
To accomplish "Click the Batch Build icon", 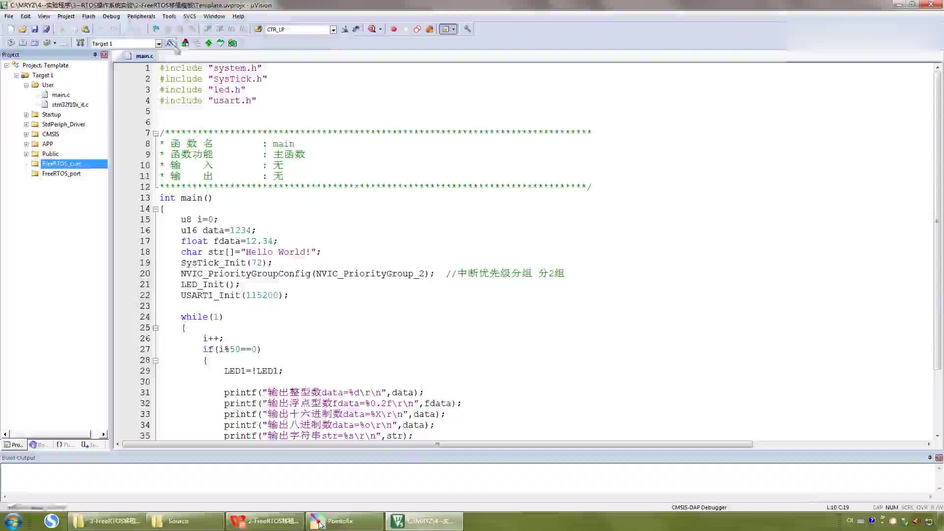I will pyautogui.click(x=47, y=43).
